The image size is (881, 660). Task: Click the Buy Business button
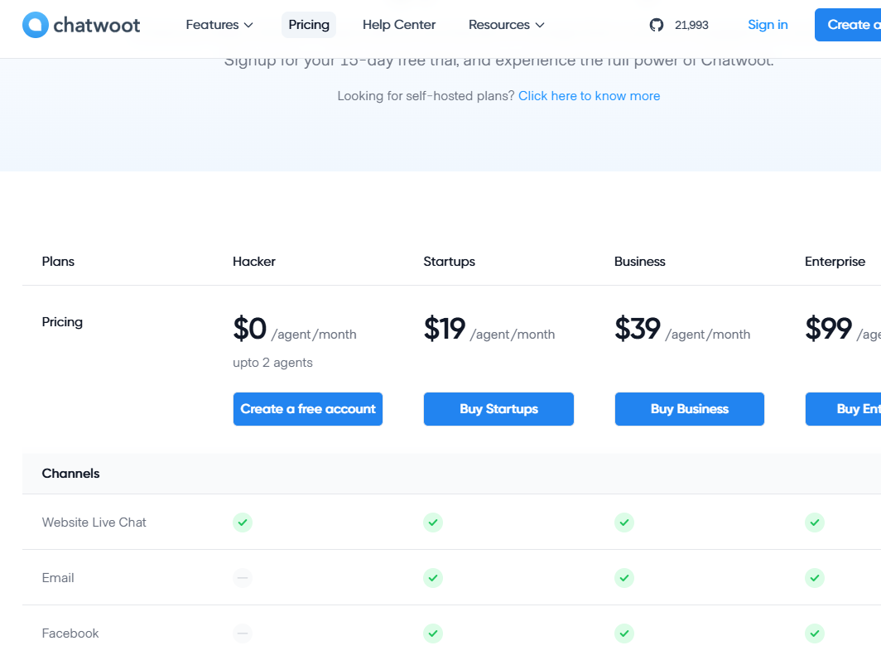click(x=690, y=409)
